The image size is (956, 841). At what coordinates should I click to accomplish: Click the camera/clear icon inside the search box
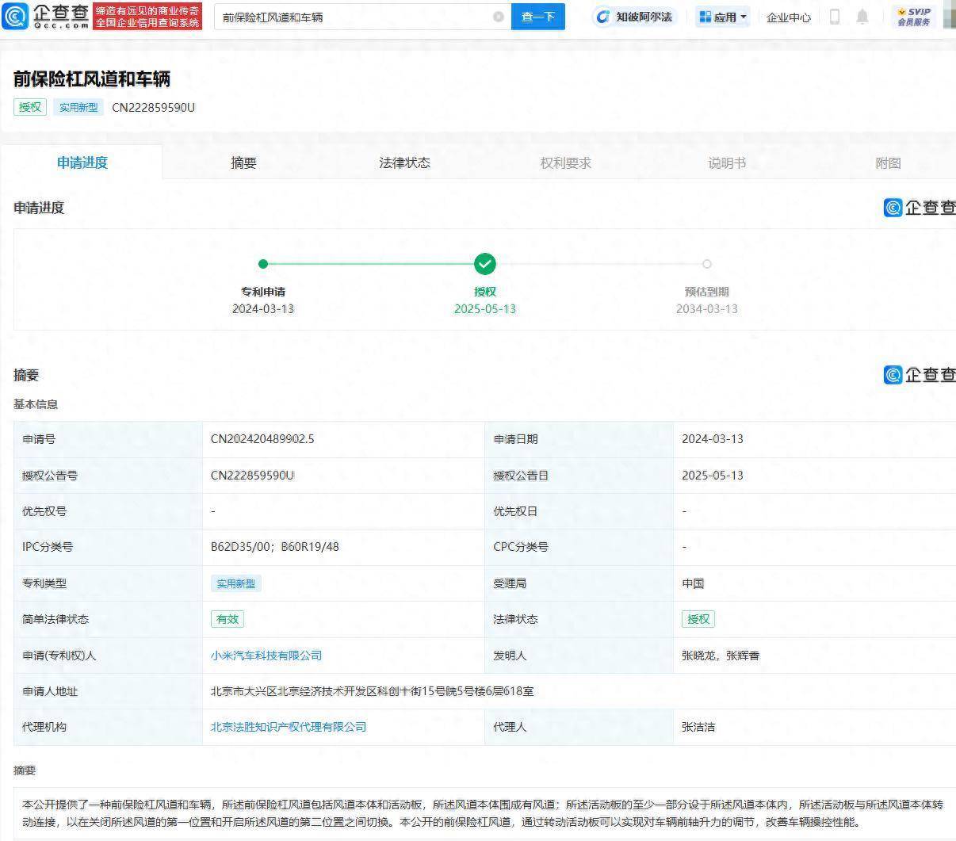pyautogui.click(x=499, y=16)
